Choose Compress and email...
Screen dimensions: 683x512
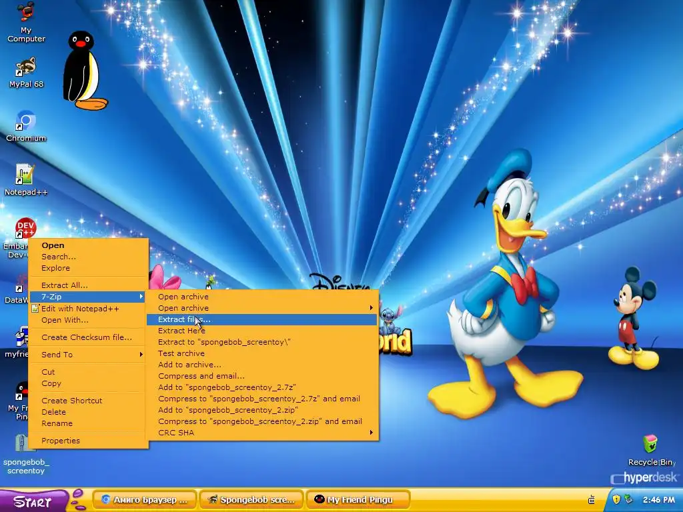pos(261,376)
